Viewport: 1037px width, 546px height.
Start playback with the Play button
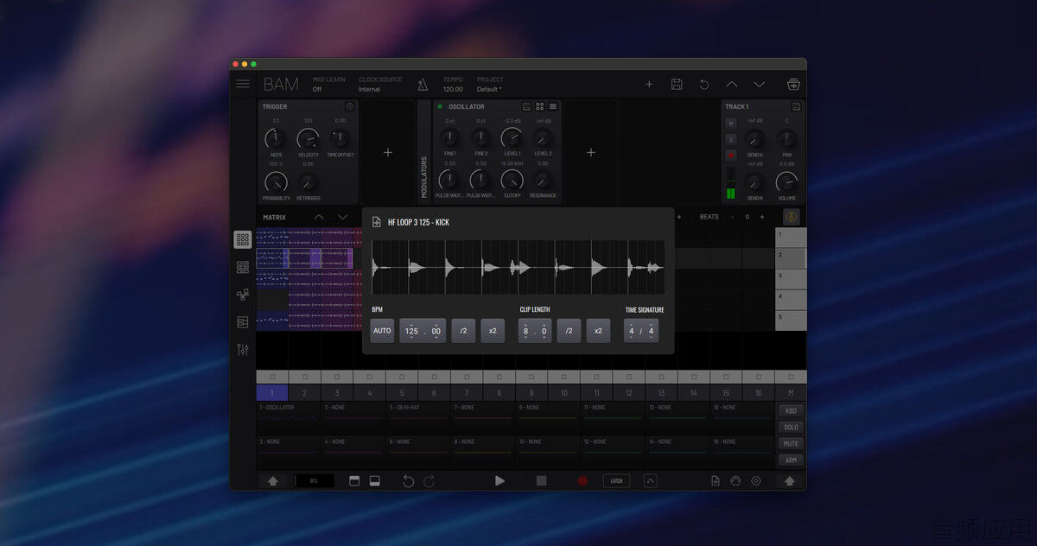(499, 480)
